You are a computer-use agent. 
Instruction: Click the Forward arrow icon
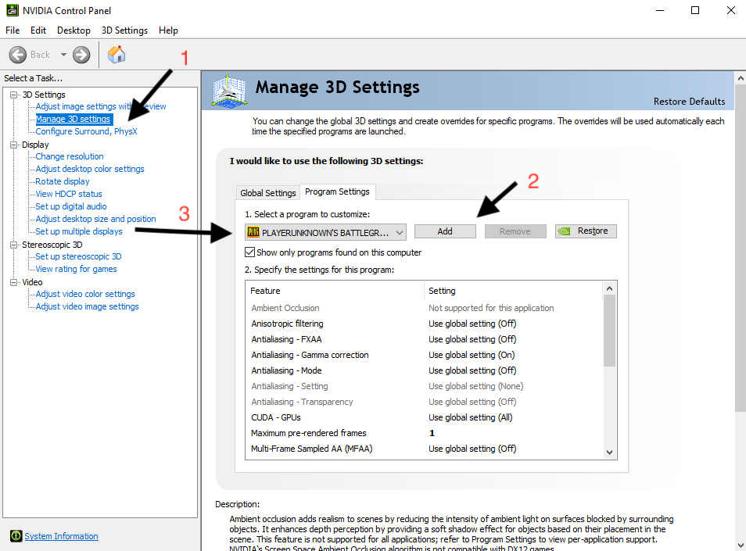coord(81,55)
